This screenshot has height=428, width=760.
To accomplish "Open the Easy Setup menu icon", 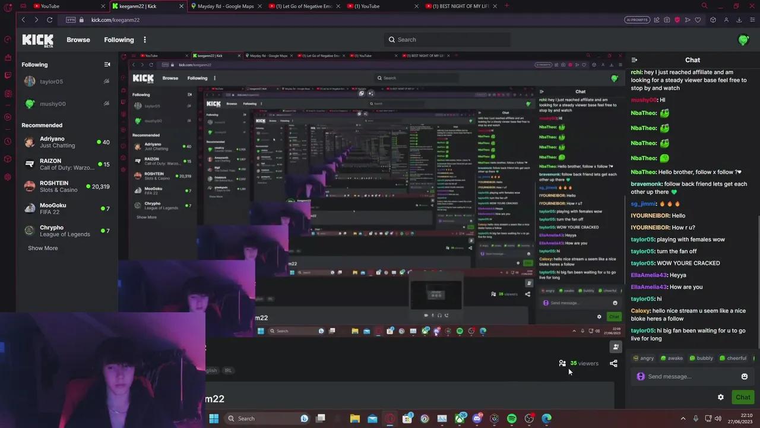I will [751, 20].
